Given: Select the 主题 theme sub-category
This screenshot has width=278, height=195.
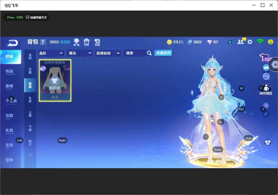Looking at the screenshot, I should point(30,71).
